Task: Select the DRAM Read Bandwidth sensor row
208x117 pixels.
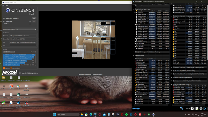Action: tap(189, 9)
